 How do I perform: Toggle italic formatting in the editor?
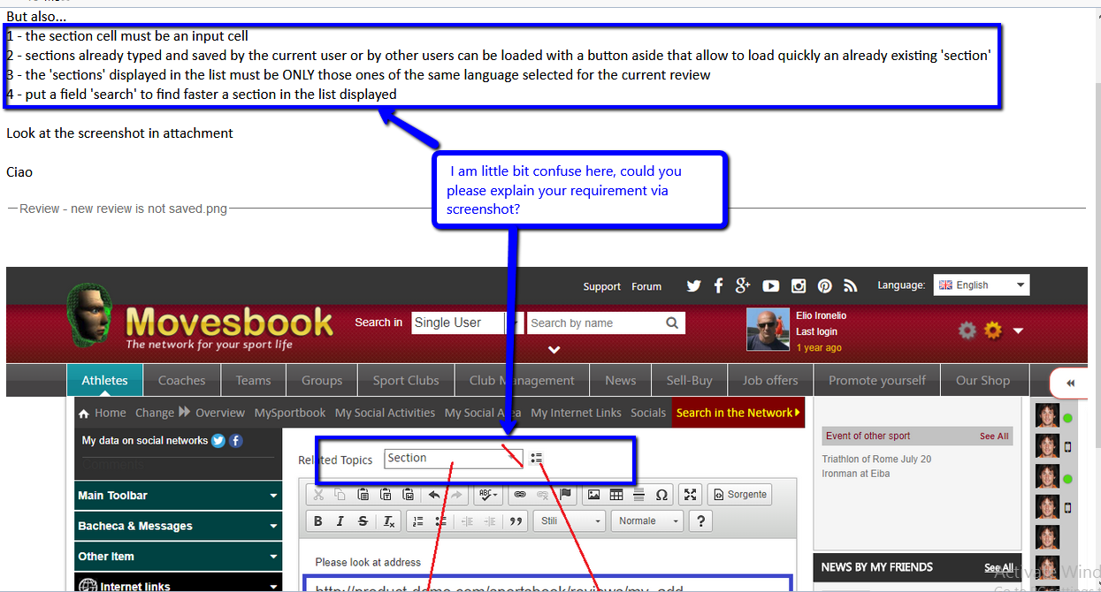tap(340, 521)
